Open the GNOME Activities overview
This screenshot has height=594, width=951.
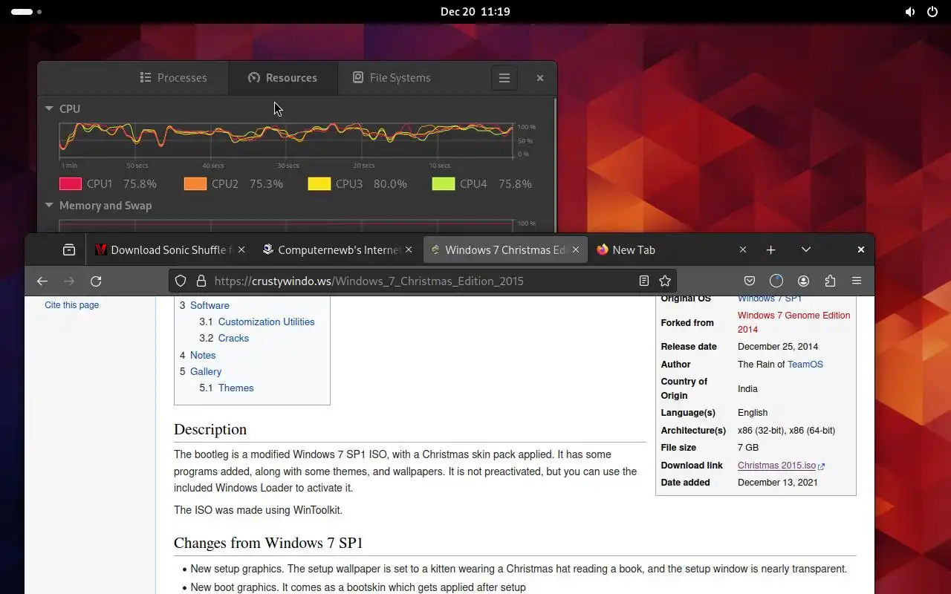click(26, 12)
